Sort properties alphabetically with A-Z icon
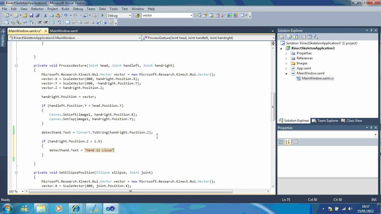This screenshot has height=214, width=381. (x=287, y=142)
